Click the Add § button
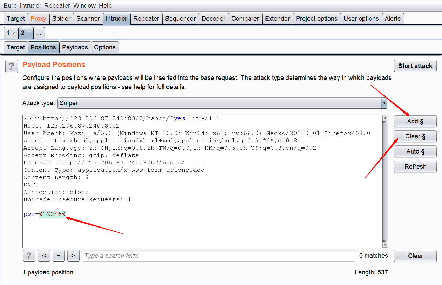Screen dimensions: 442x285 click(415, 121)
